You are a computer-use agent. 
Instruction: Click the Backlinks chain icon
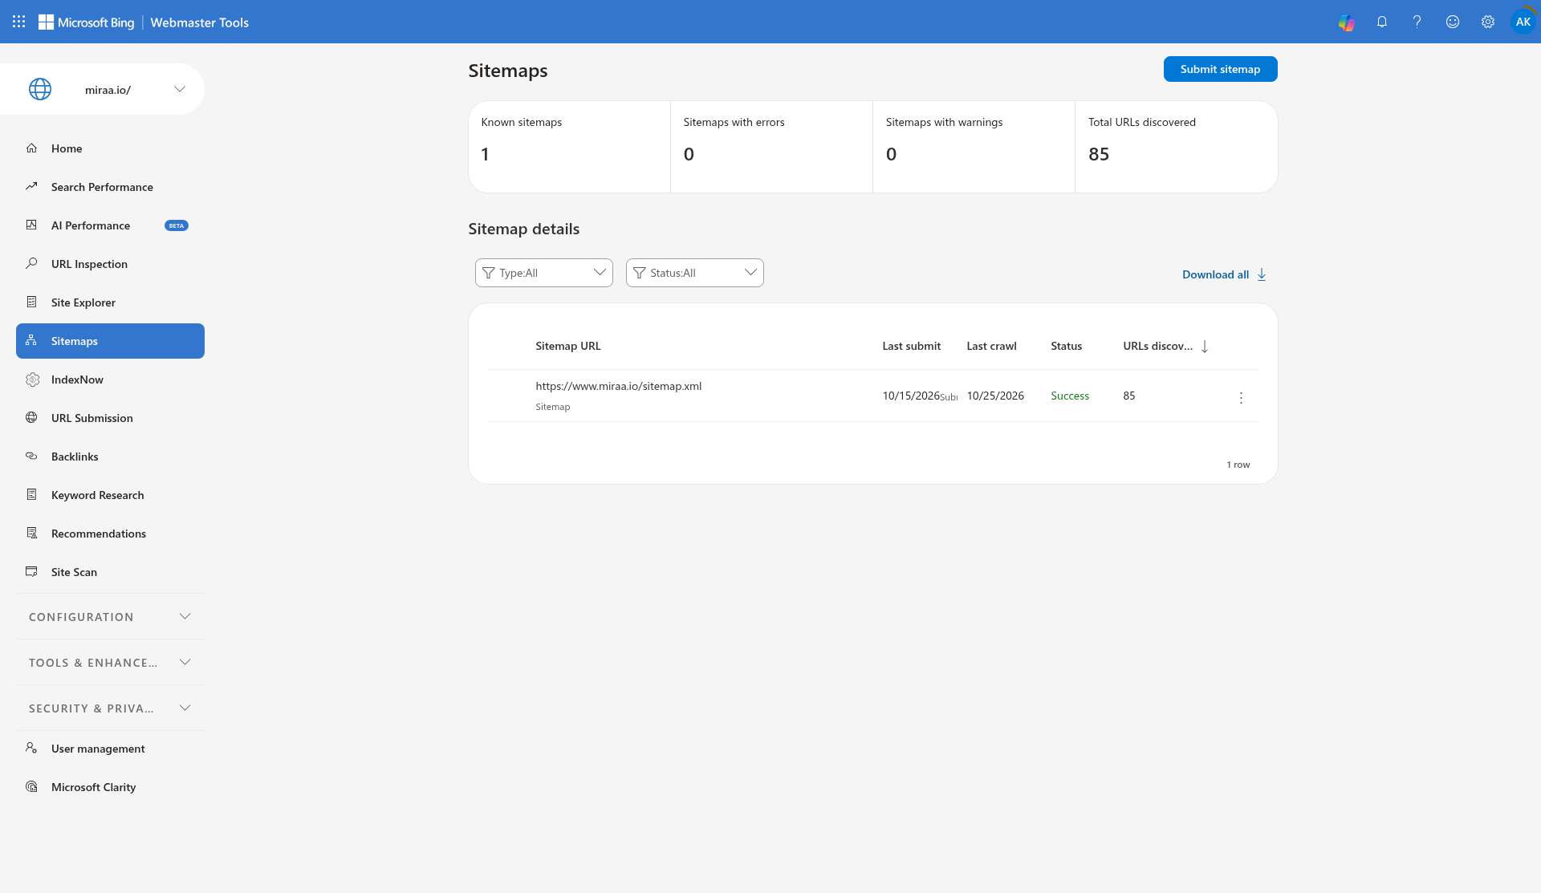[32, 456]
